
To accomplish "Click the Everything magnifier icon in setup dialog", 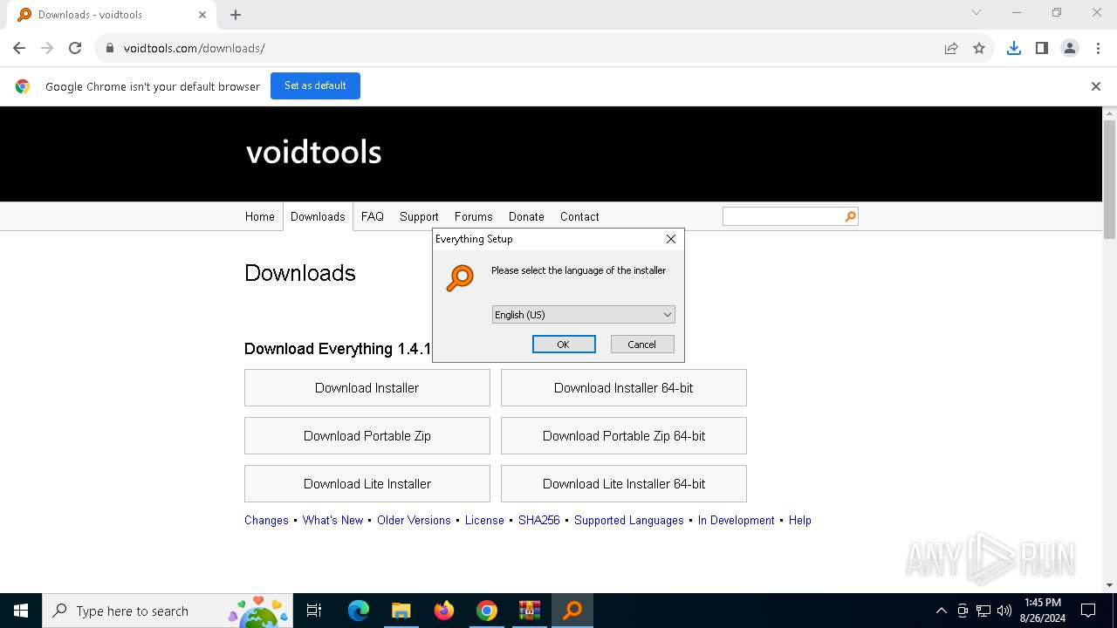I will [460, 278].
